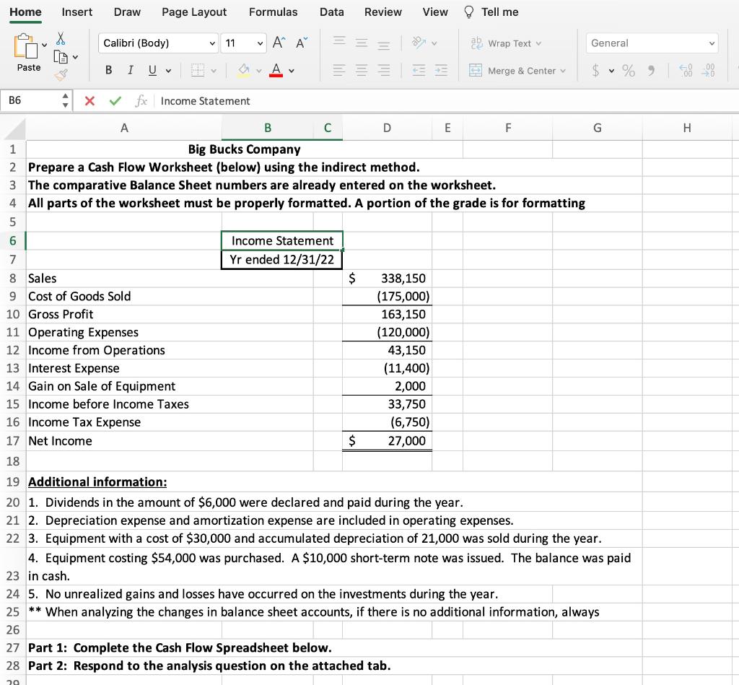739x685 pixels.
Task: Apply center alignment to the selection
Action: tap(361, 70)
